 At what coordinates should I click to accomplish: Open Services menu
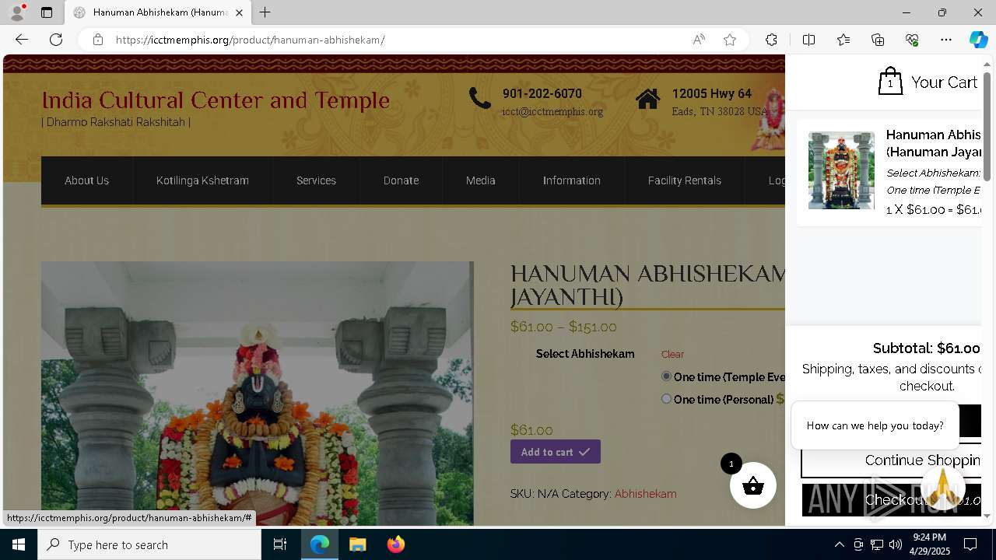(x=316, y=180)
